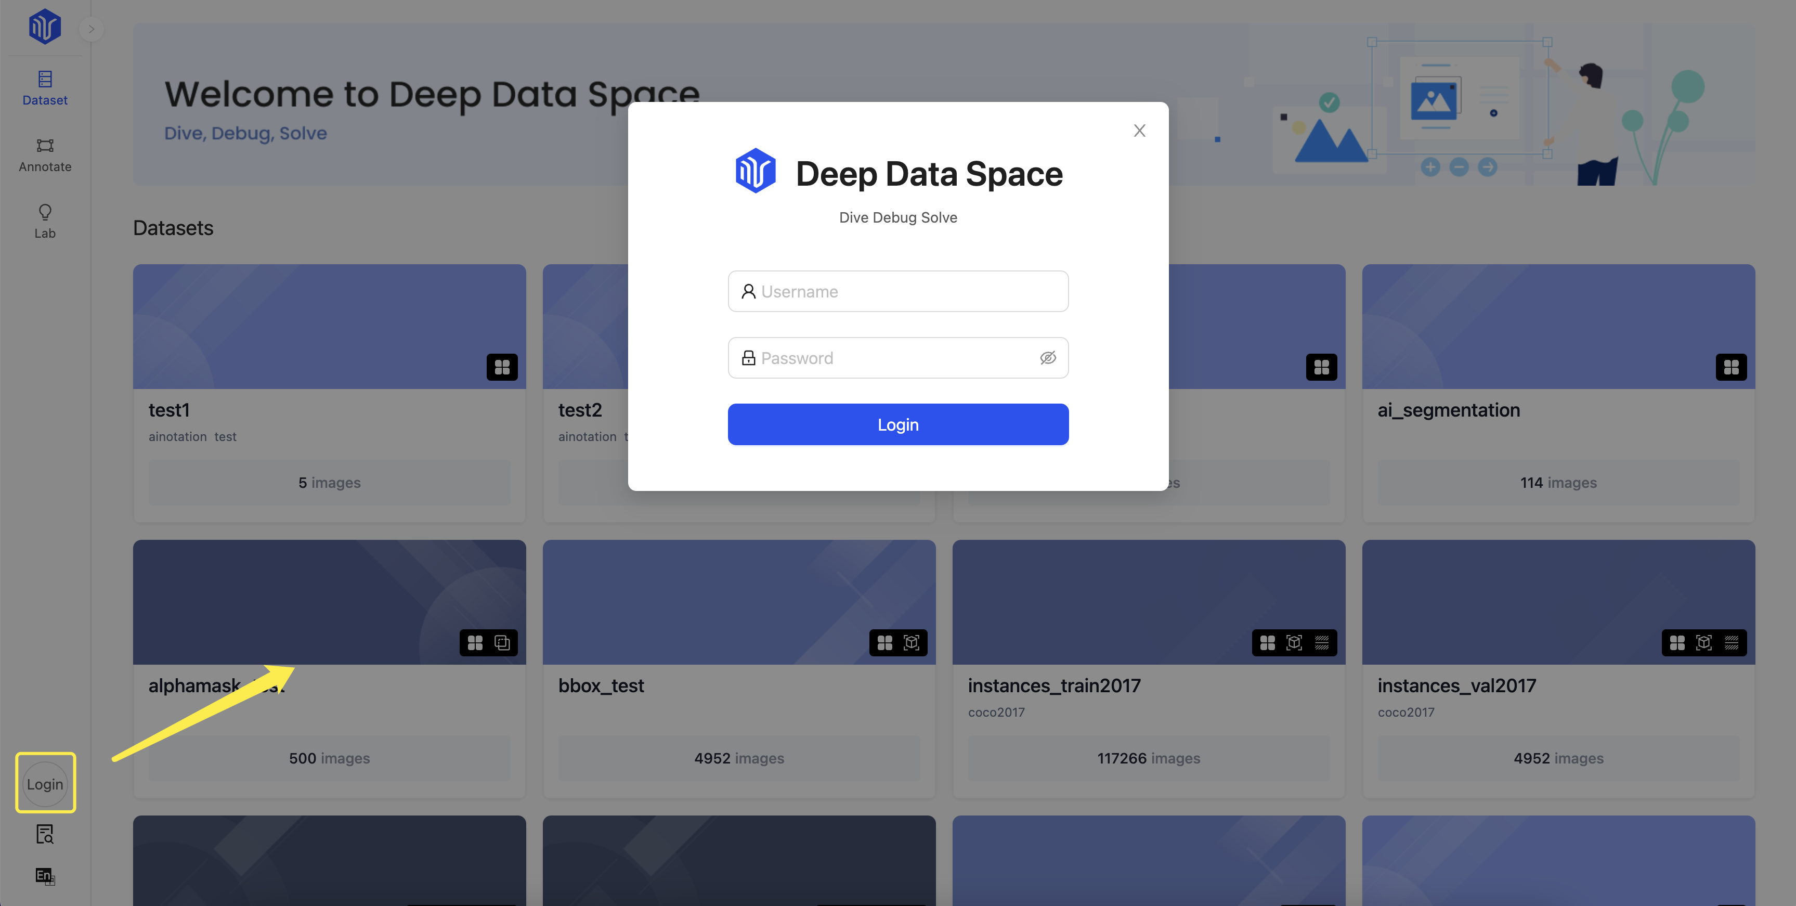1796x906 pixels.
Task: Click the classification icon on ai_segmentation card
Action: pyautogui.click(x=1731, y=367)
